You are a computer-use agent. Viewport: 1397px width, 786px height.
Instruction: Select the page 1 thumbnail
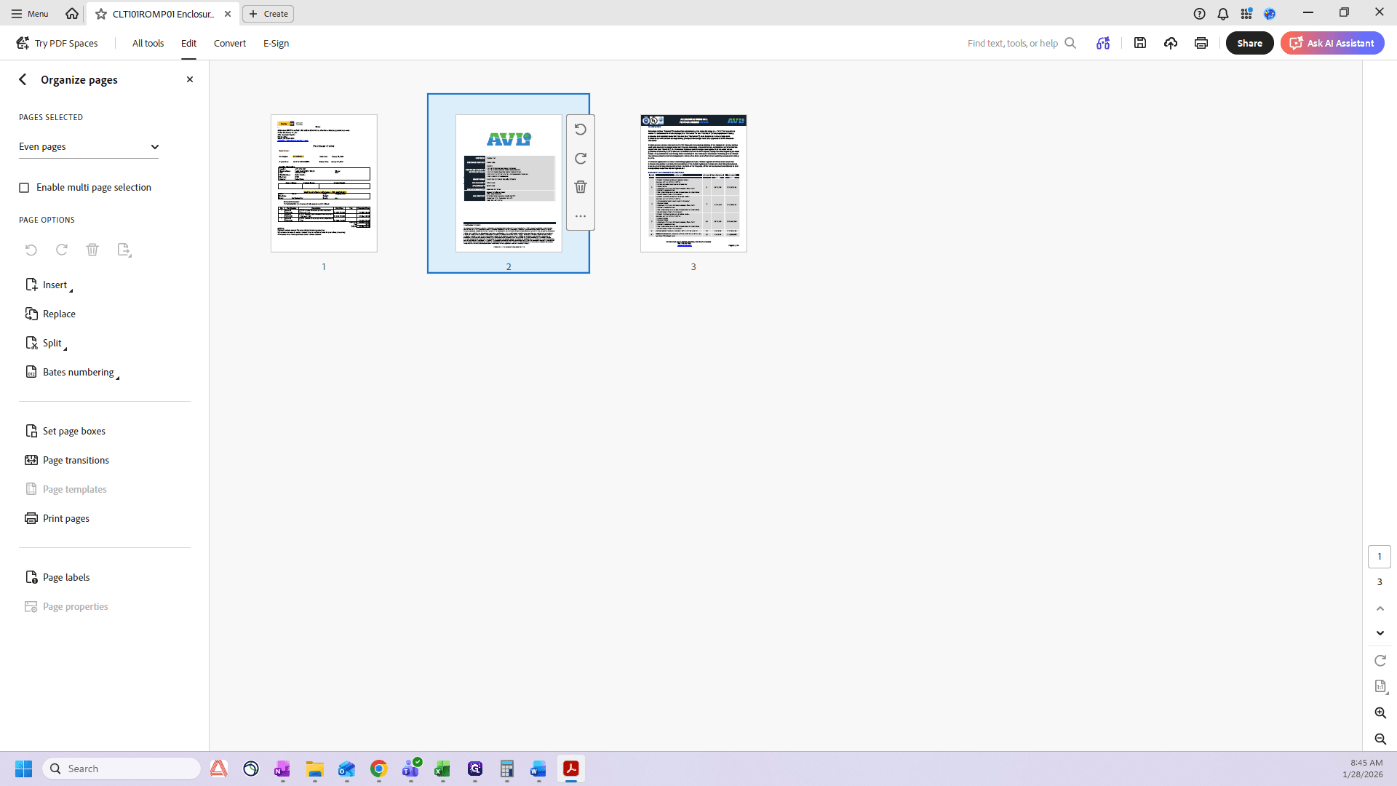[x=324, y=183]
